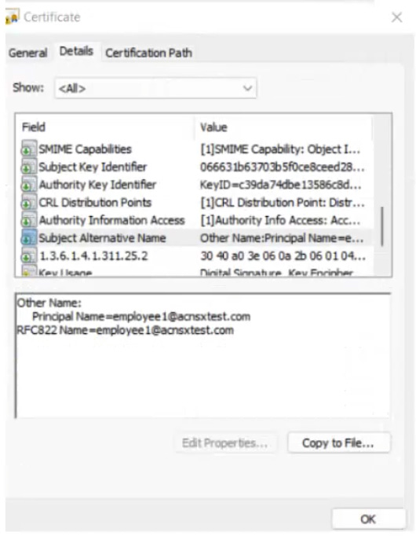Click the field list vertical scrollbar thumb

click(x=382, y=226)
